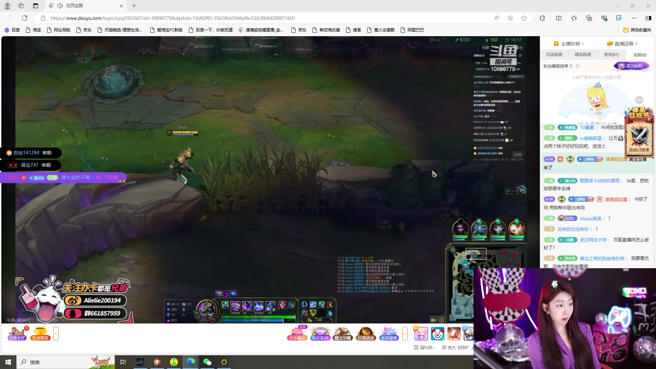
Task: Open WeChat from the Windows taskbar
Action: coord(207,362)
